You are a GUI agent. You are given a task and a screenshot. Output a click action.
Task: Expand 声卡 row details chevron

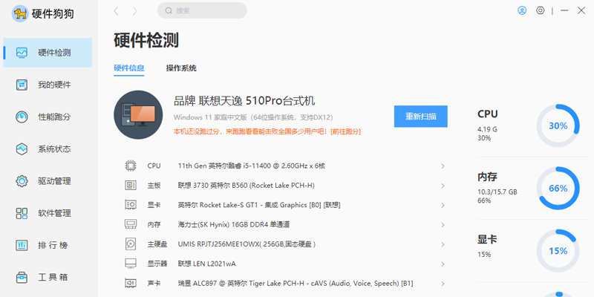443,284
